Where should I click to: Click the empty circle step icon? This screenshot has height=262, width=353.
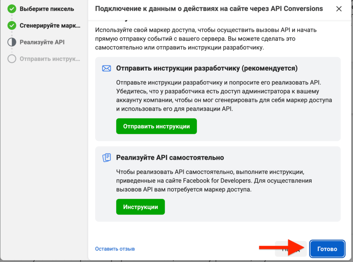point(12,59)
